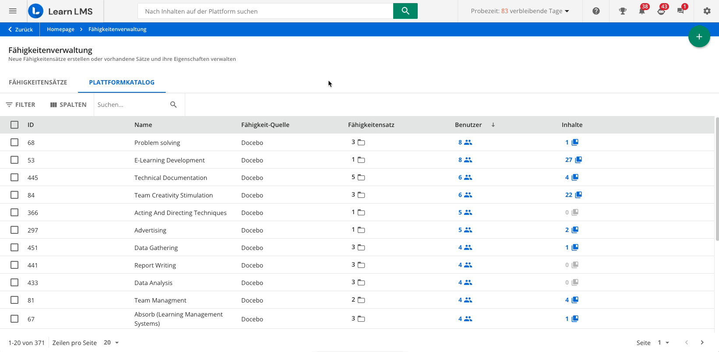Select the PLATTFORMKATALOG tab
Image resolution: width=719 pixels, height=352 pixels.
point(122,82)
